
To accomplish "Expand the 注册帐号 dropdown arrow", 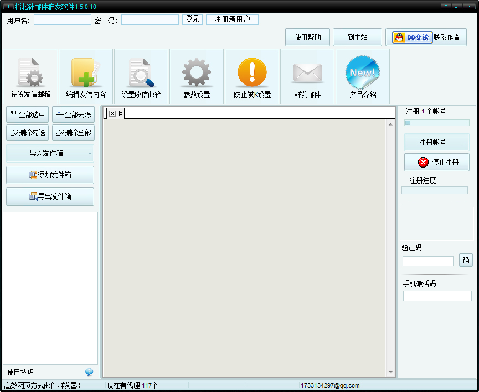I will [465, 143].
